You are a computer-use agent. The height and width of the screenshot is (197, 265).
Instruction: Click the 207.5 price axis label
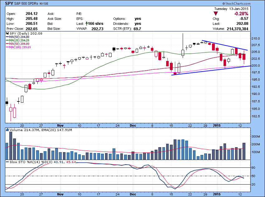tap(256, 45)
